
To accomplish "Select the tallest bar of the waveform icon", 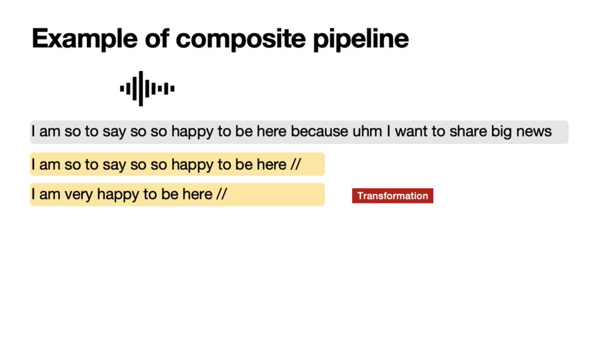I will 141,89.
